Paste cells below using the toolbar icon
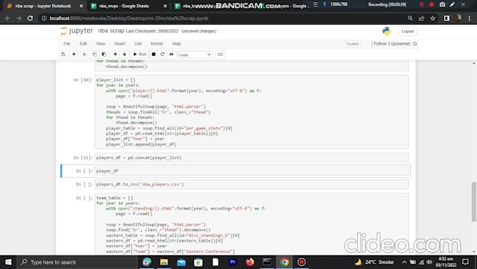 [104, 55]
